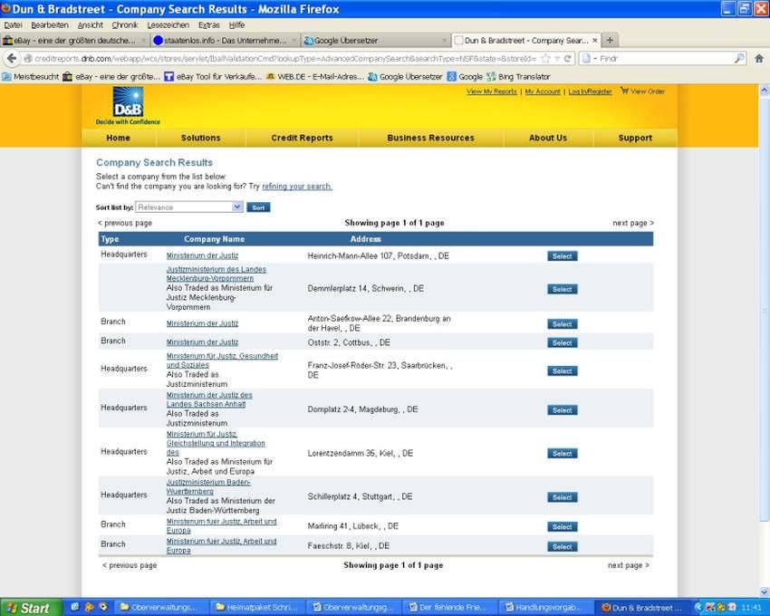The height and width of the screenshot is (616, 770).
Task: Go to Home in navigation bar
Action: point(119,138)
